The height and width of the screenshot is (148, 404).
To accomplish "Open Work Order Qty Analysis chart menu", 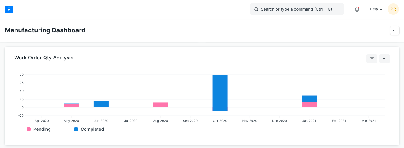I will pos(384,59).
